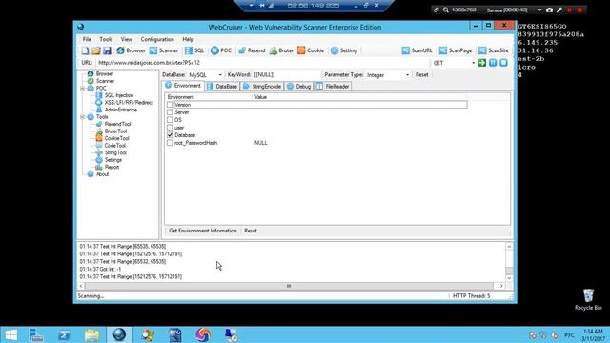610x343 pixels.
Task: Click the Resend toolbar button
Action: [252, 50]
